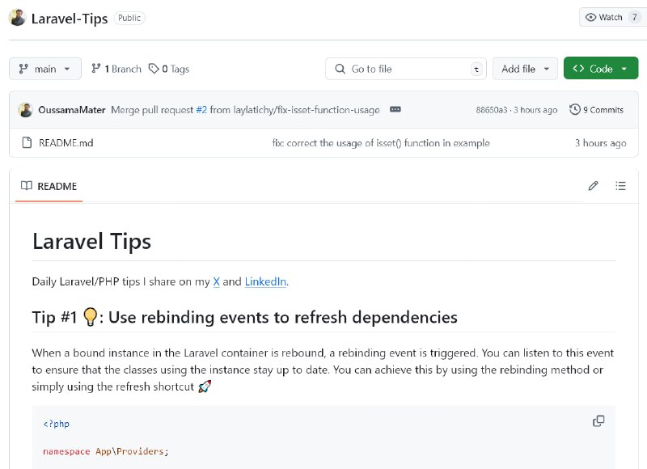Select the README tab

pos(49,186)
